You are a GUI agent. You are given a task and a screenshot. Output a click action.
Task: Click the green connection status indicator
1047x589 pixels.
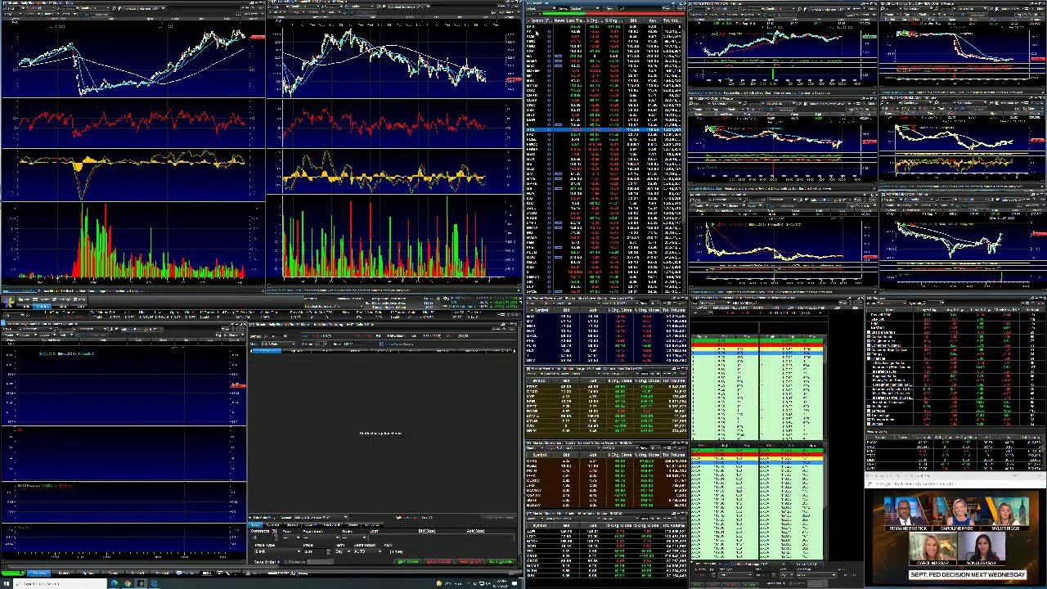tap(13, 573)
